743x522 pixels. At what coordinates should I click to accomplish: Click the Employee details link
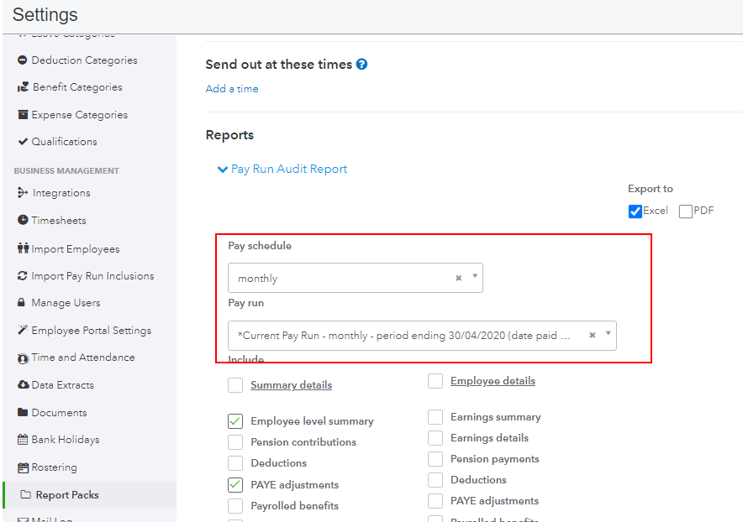[493, 381]
